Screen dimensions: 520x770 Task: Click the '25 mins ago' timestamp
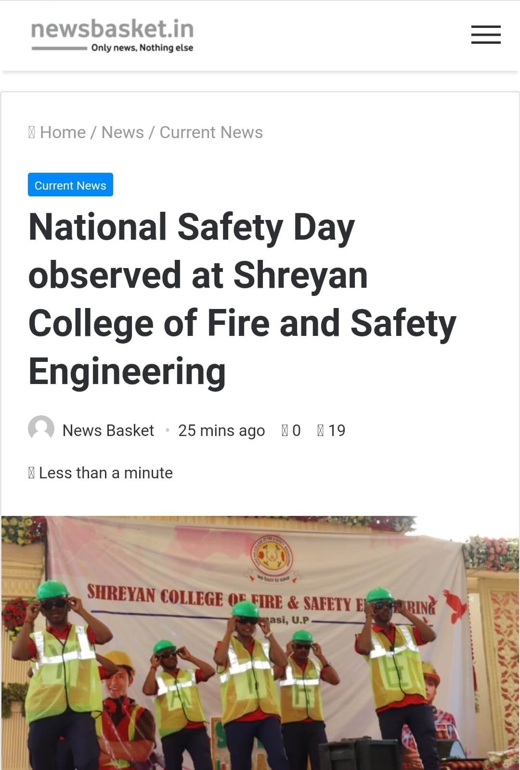(221, 430)
